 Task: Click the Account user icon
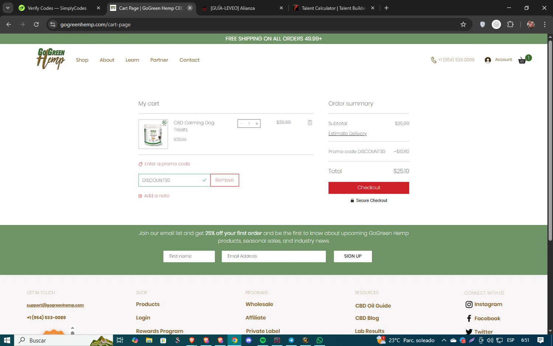(x=488, y=60)
